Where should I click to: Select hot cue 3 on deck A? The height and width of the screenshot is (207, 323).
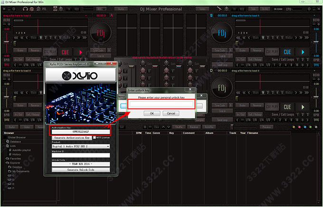(50, 38)
